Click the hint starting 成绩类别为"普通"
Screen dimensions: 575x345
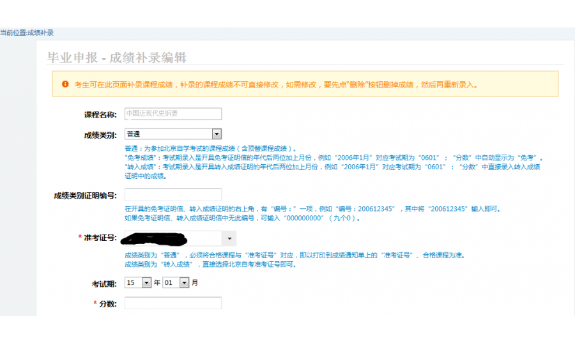coord(295,255)
